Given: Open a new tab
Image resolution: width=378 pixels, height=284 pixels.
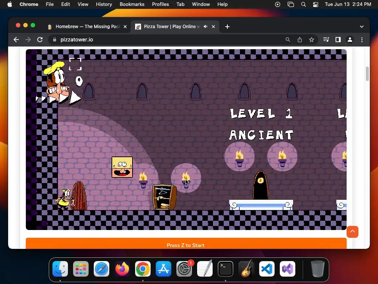Looking at the screenshot, I should click(227, 27).
